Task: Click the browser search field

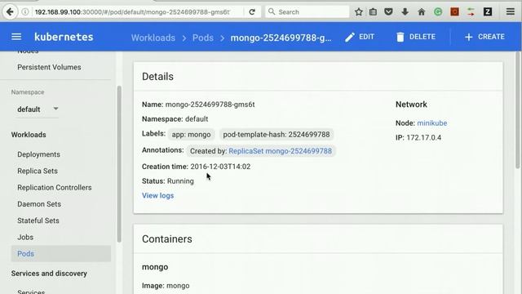Action: tap(307, 12)
